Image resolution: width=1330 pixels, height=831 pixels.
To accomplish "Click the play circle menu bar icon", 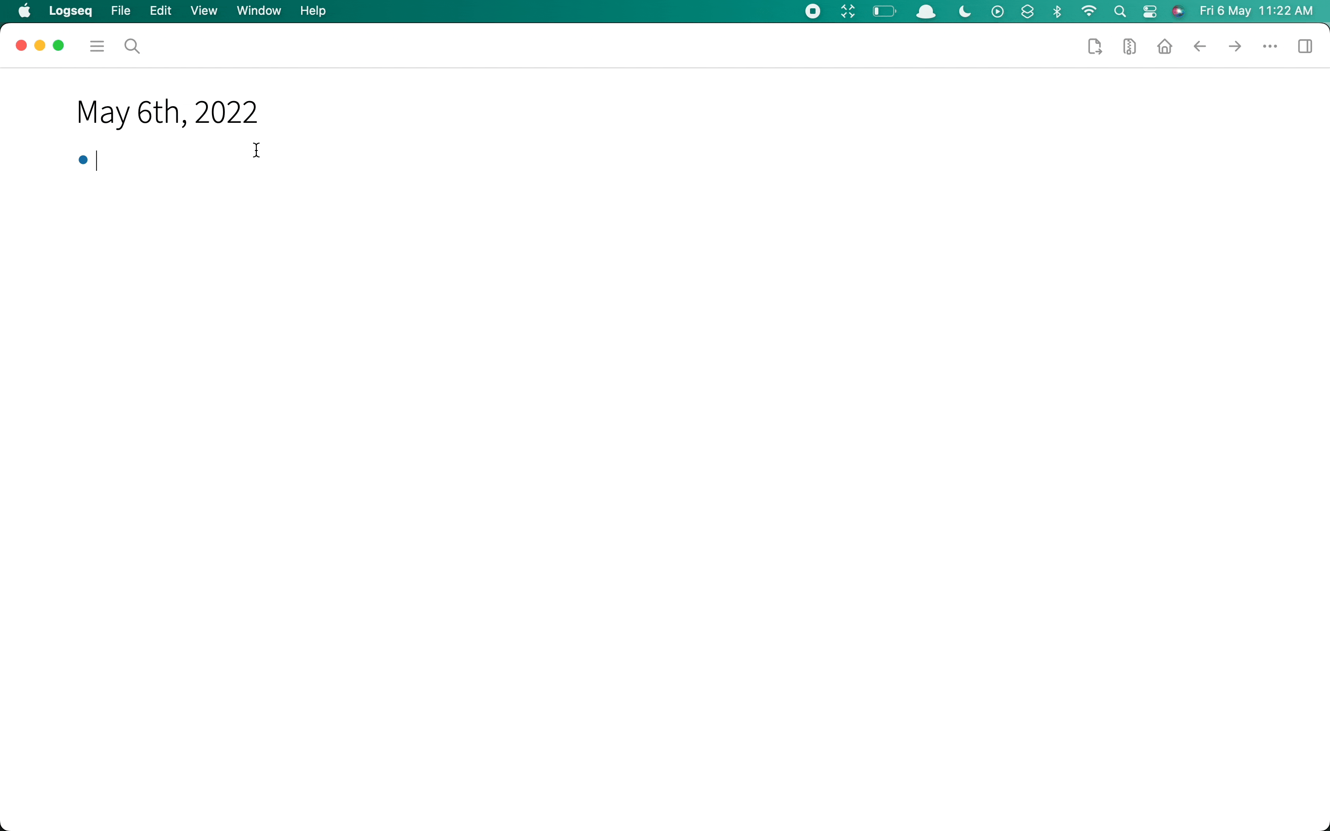I will 998,12.
